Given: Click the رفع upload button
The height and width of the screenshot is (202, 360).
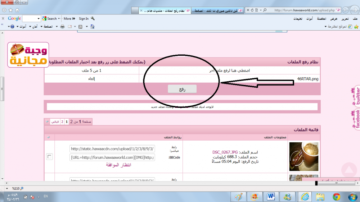Looking at the screenshot, I should 182,89.
